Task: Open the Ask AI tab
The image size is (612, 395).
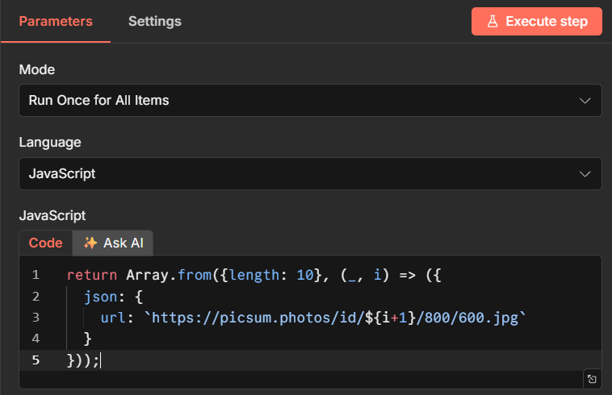Action: pos(113,243)
